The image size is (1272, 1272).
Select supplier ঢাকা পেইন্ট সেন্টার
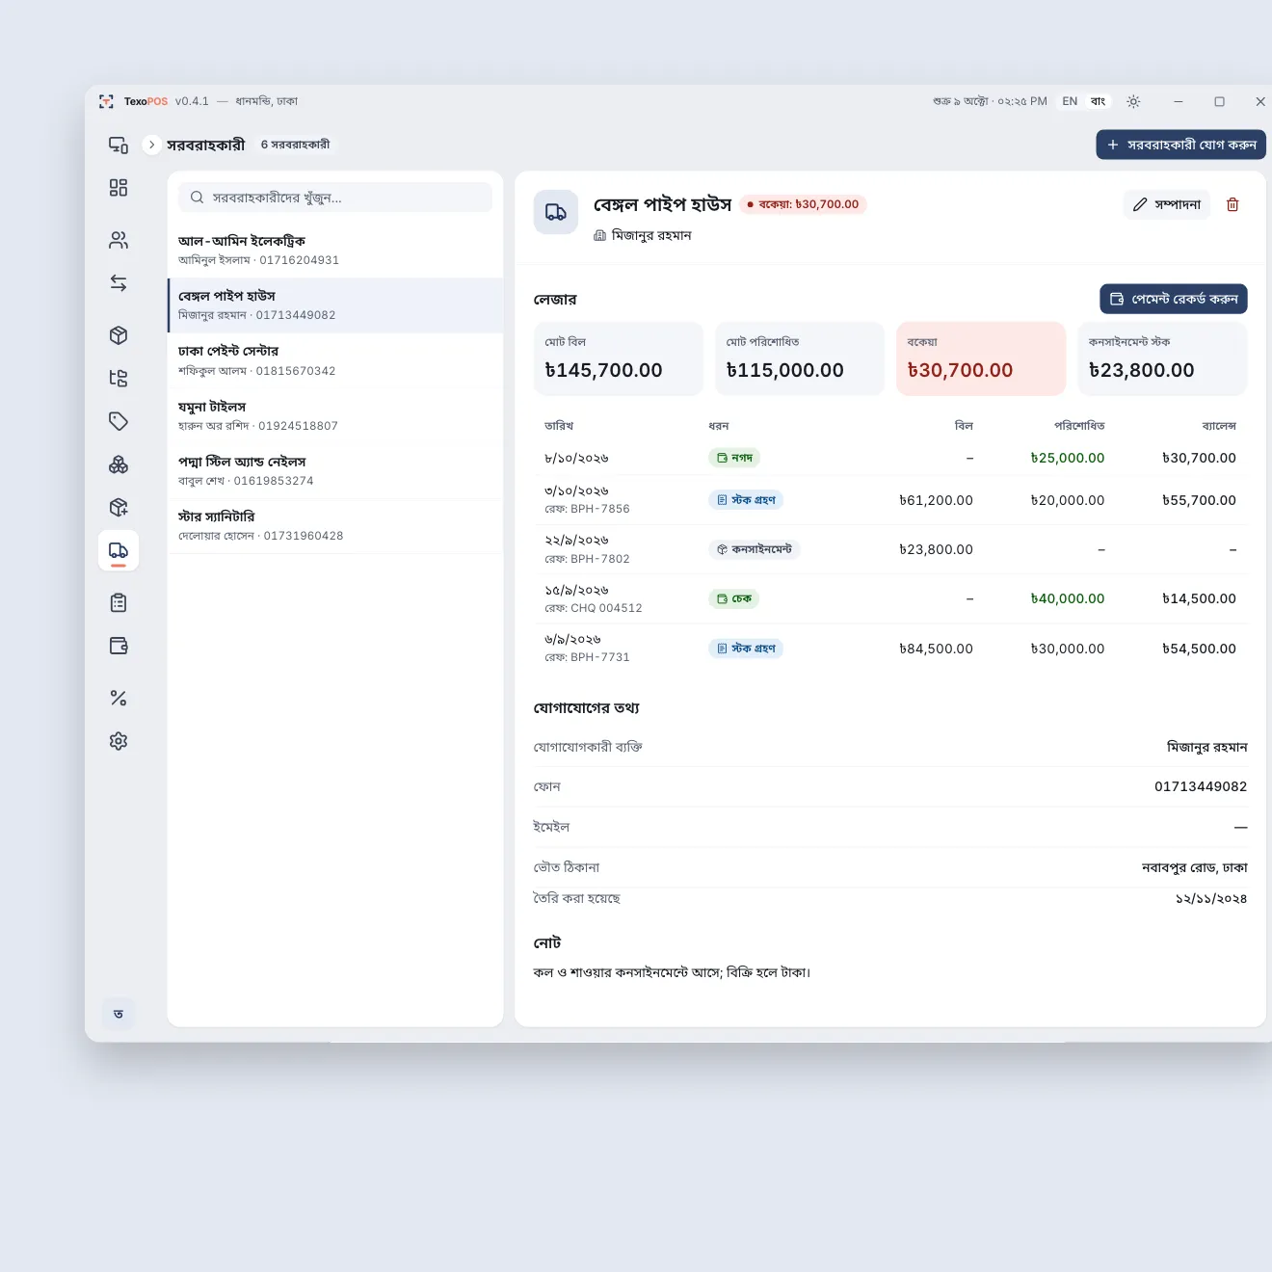335,360
